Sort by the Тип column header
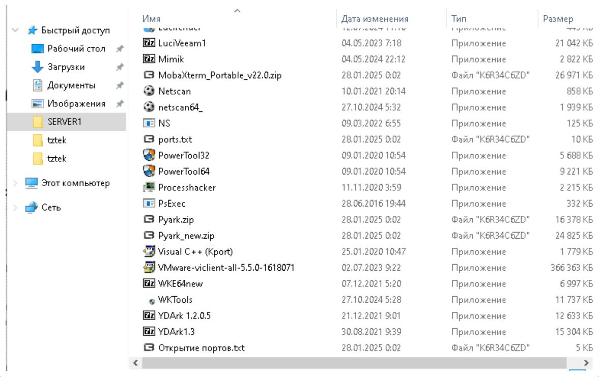599x377 pixels. (x=459, y=19)
